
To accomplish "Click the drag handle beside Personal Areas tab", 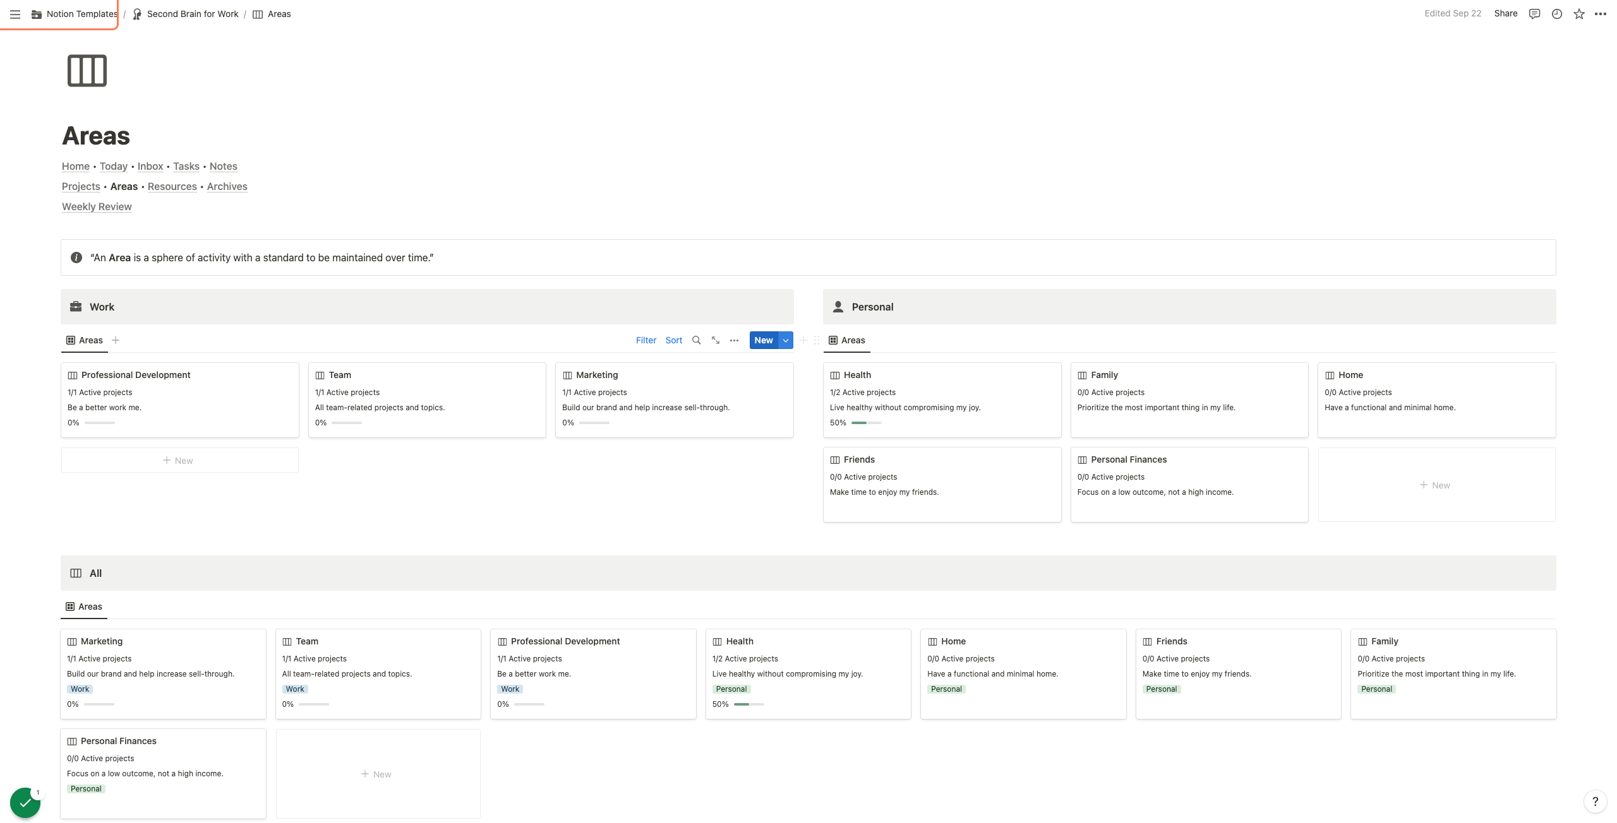I will point(817,340).
